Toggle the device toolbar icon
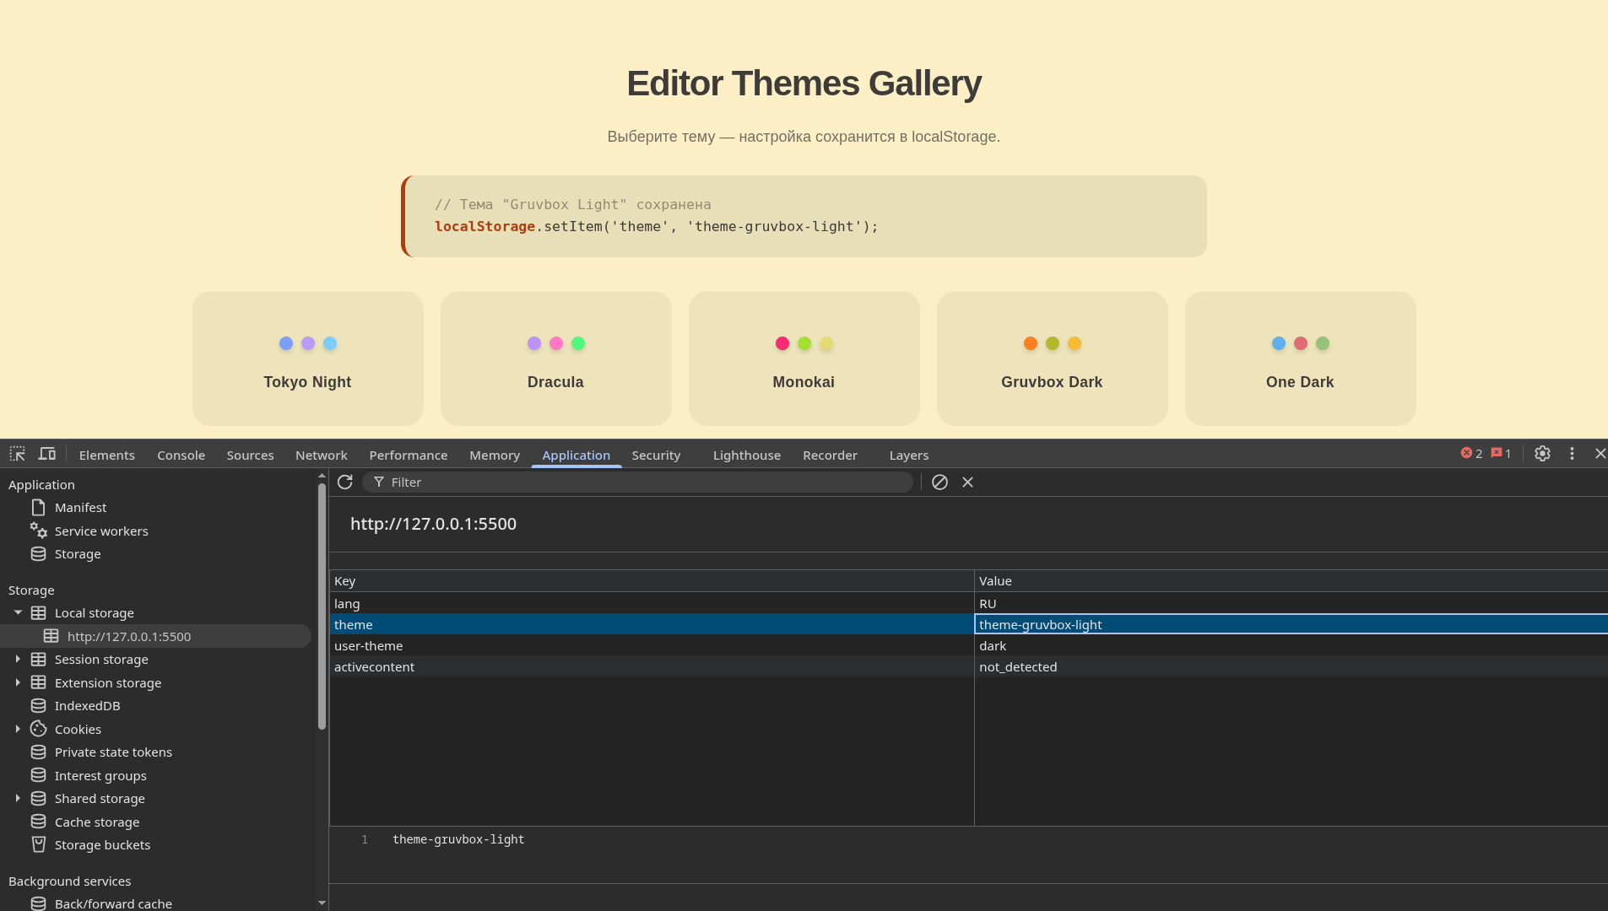The image size is (1608, 911). [x=47, y=454]
